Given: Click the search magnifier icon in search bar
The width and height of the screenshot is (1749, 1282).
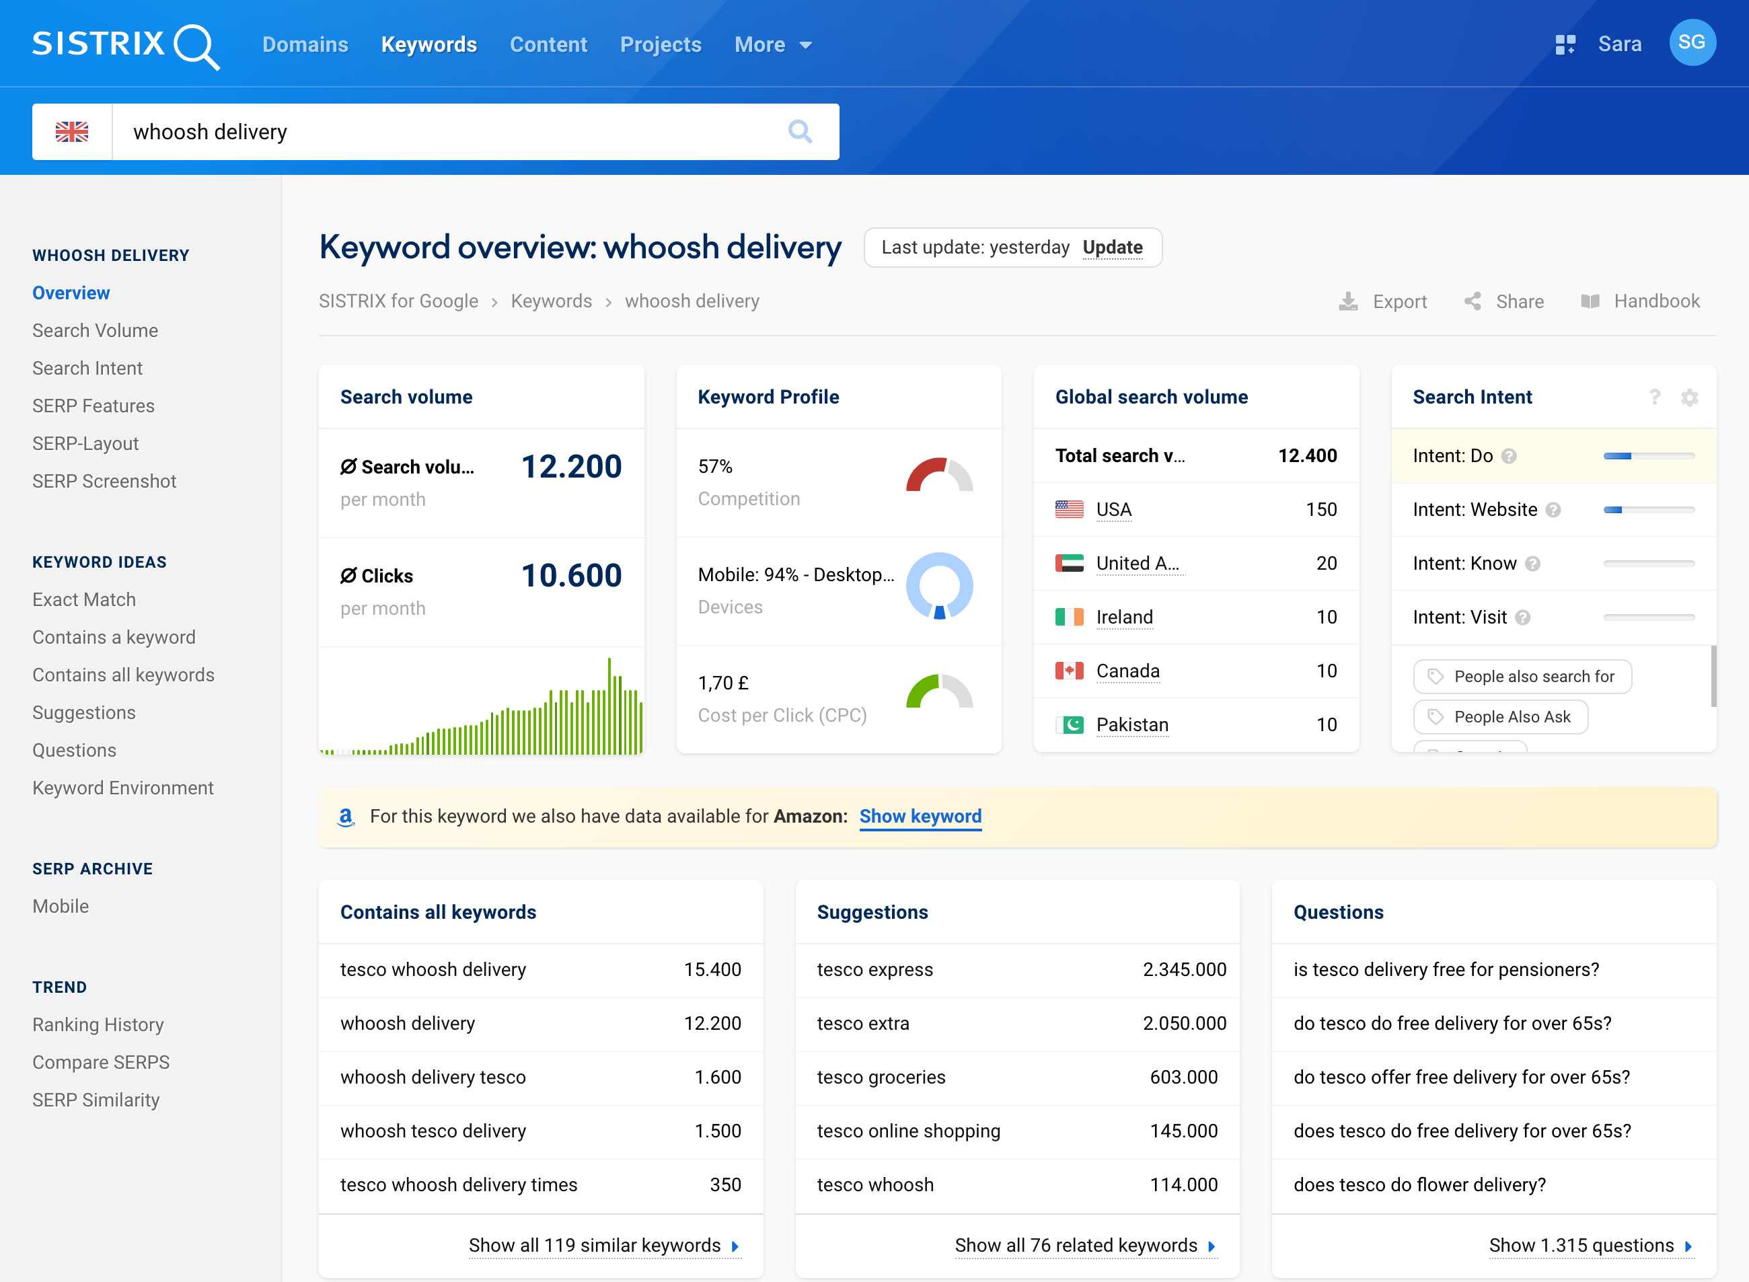Looking at the screenshot, I should point(800,132).
